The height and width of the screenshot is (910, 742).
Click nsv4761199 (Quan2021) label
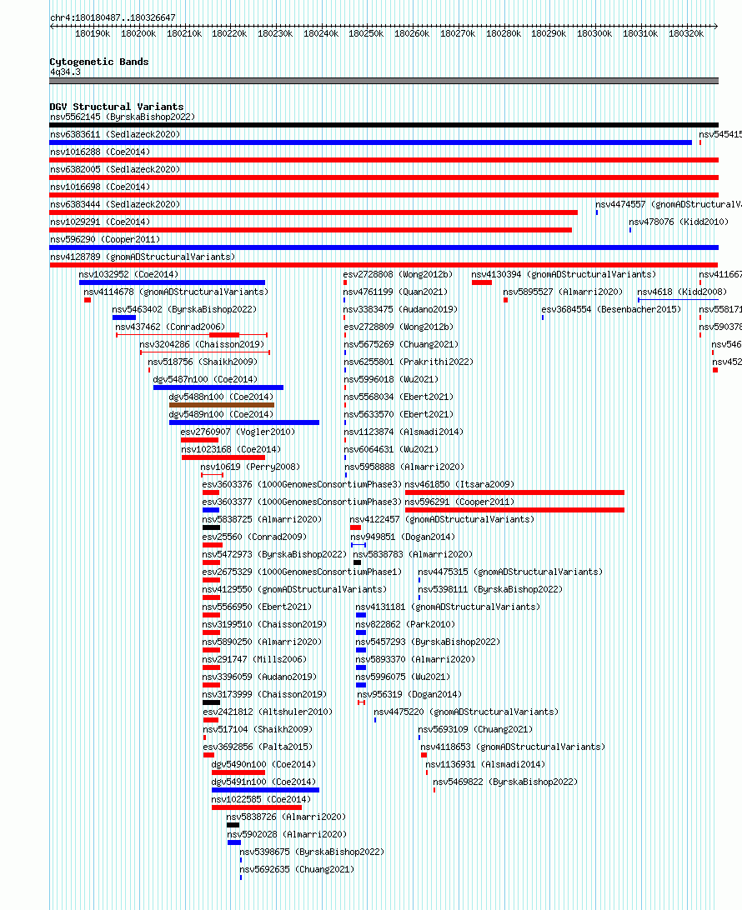pos(395,292)
